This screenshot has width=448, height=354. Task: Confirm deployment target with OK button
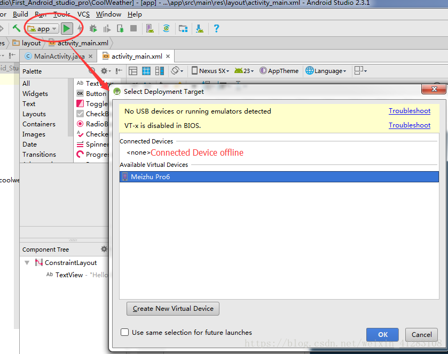pos(382,335)
